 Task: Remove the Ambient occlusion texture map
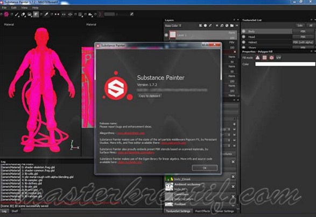tap(233, 186)
